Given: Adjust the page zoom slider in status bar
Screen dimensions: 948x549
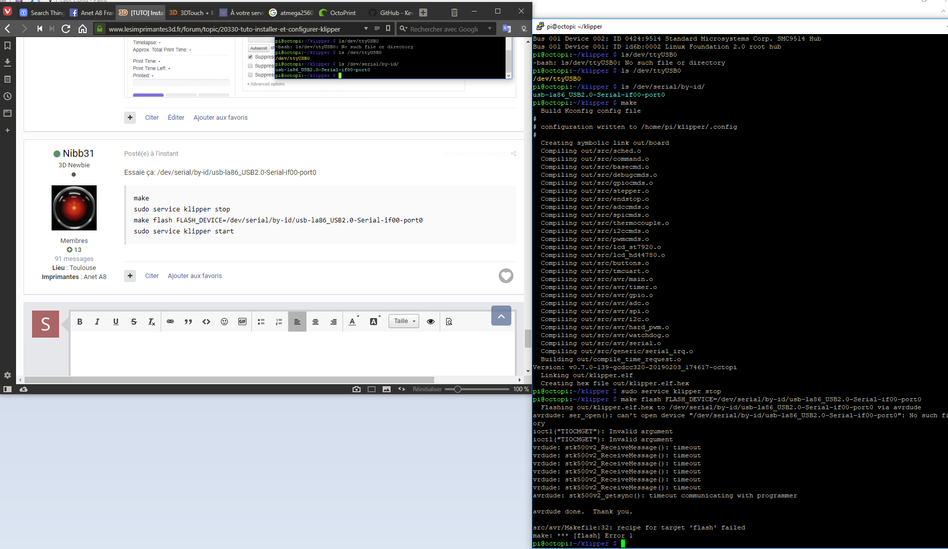Looking at the screenshot, I should click(458, 389).
